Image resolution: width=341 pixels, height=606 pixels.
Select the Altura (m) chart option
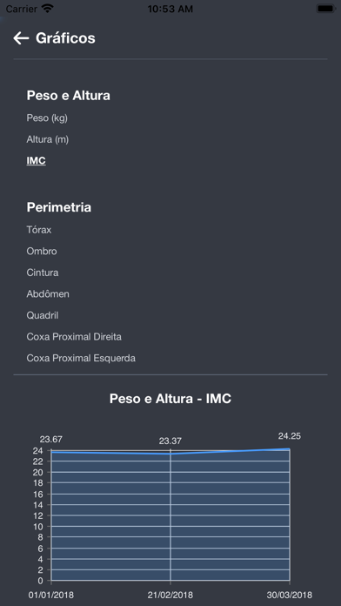(48, 139)
